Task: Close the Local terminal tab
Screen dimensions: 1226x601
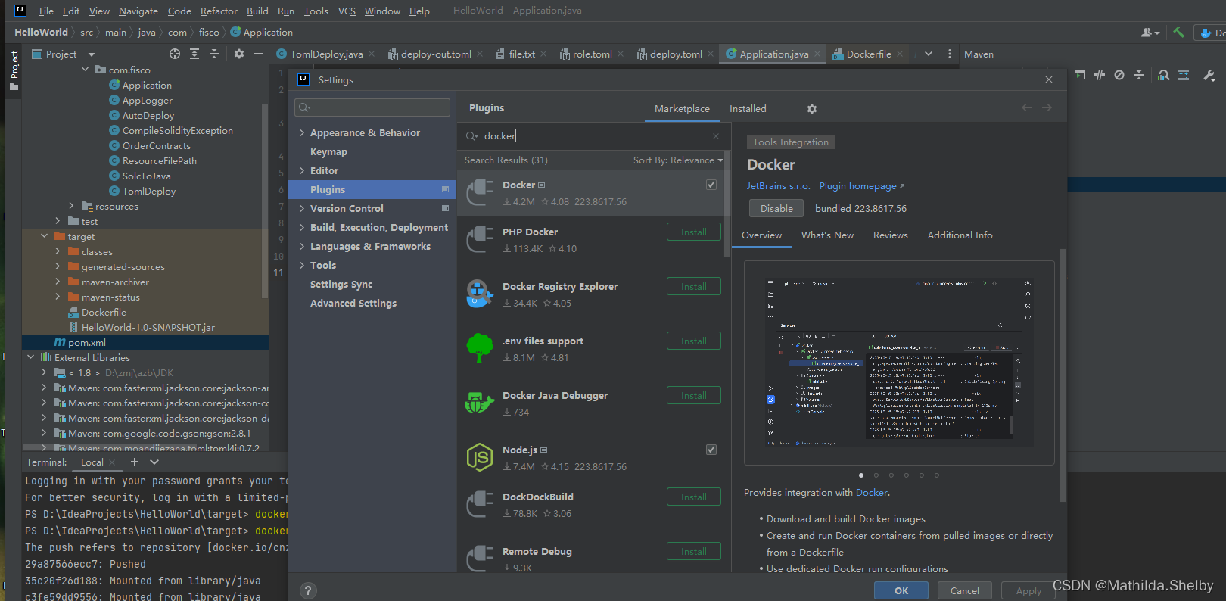Action: [x=113, y=462]
